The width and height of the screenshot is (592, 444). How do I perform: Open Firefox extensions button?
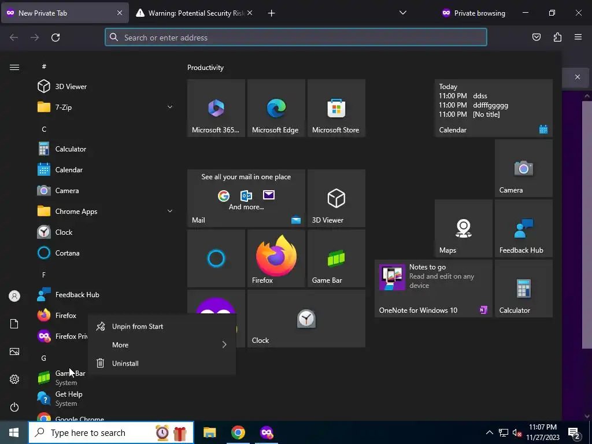[557, 37]
